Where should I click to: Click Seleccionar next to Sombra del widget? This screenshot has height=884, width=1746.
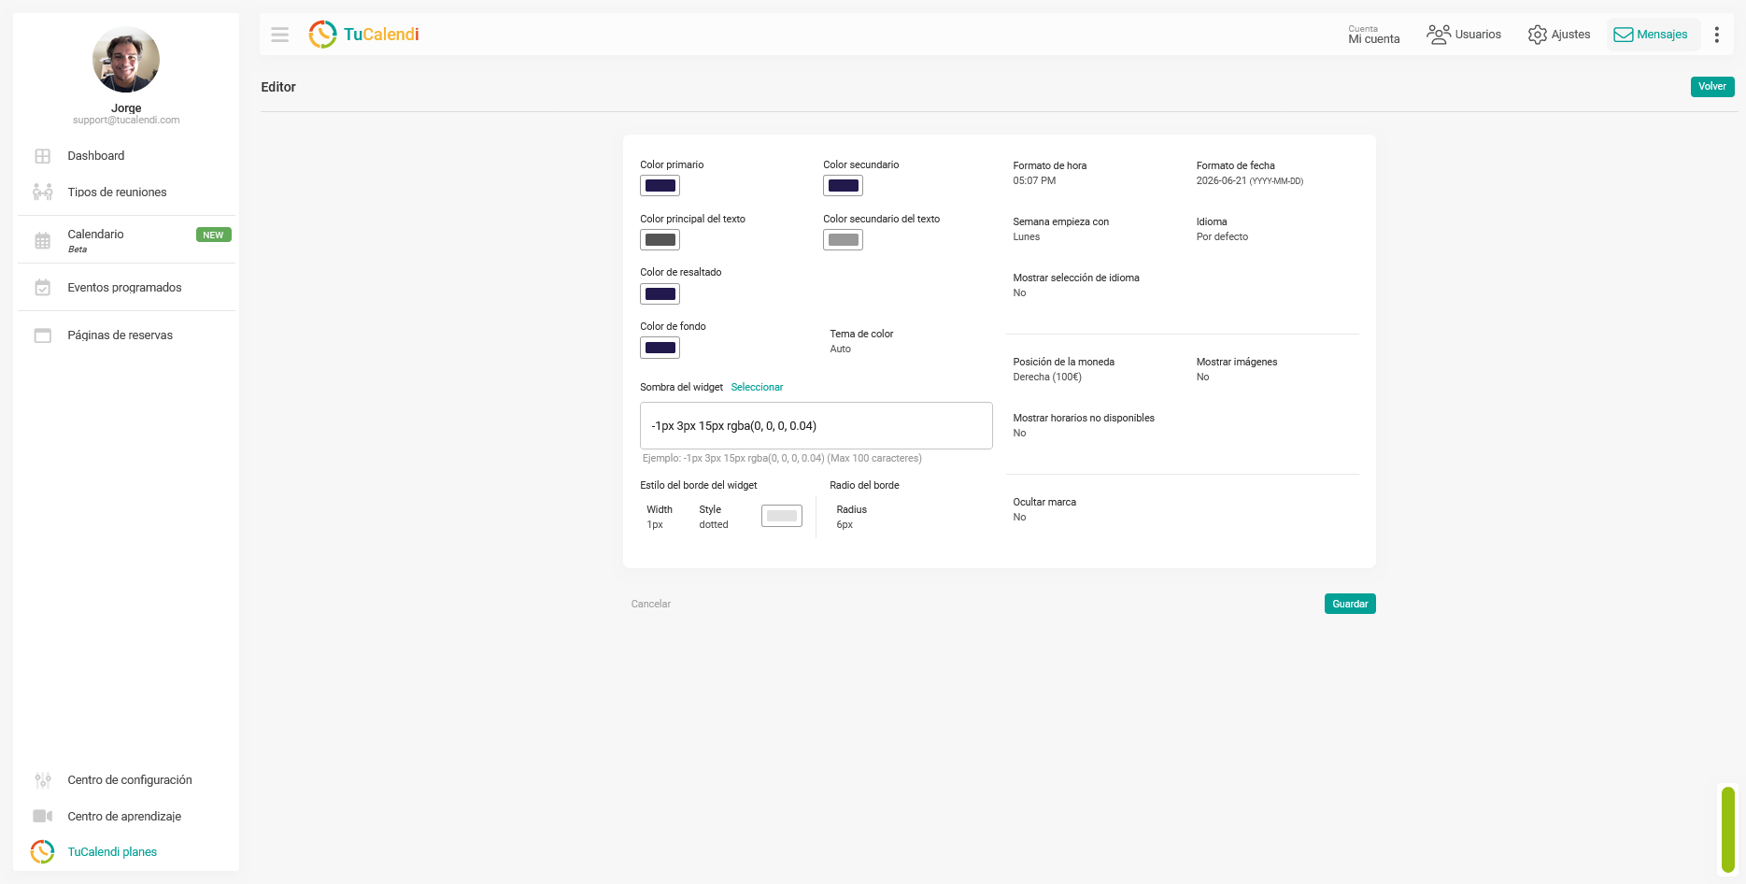point(757,387)
